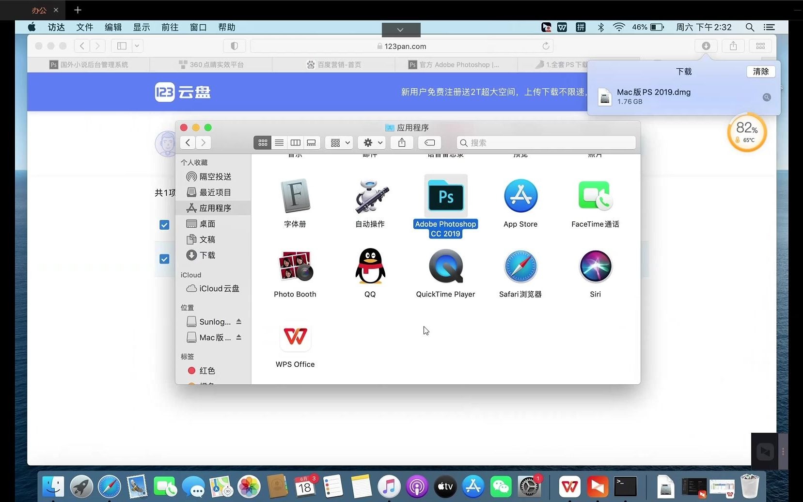Open the 帮助 menu in menu bar
This screenshot has width=803, height=502.
[x=227, y=27]
